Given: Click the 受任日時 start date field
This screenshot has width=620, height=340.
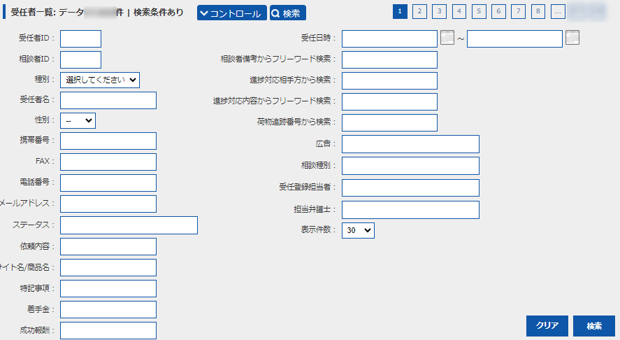Looking at the screenshot, I should (x=389, y=38).
